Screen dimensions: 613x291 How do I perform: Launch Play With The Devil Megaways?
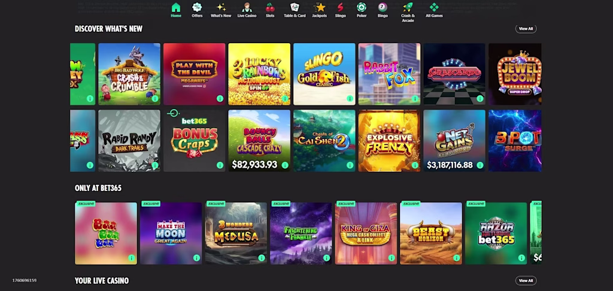point(195,74)
